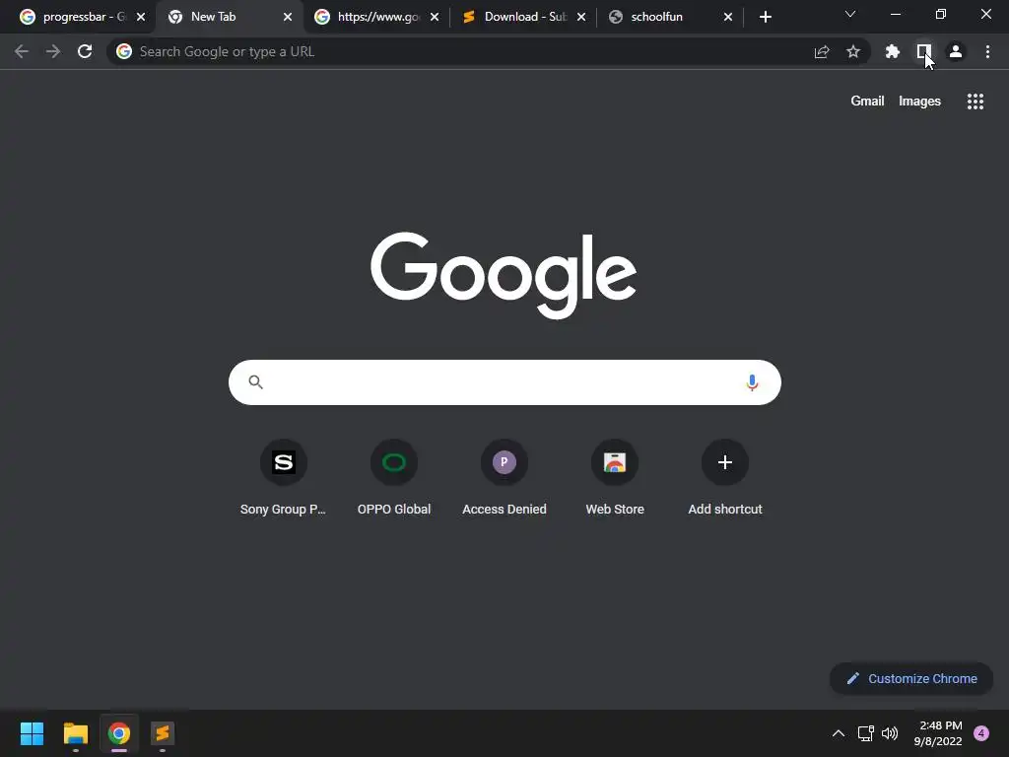
Task: Open the Extensions puzzle icon
Action: pos(893,51)
